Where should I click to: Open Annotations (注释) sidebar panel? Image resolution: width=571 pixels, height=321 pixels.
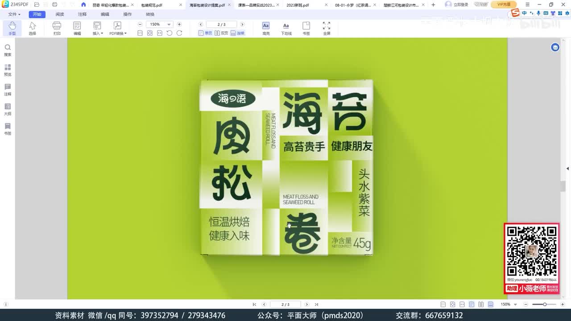pos(8,90)
